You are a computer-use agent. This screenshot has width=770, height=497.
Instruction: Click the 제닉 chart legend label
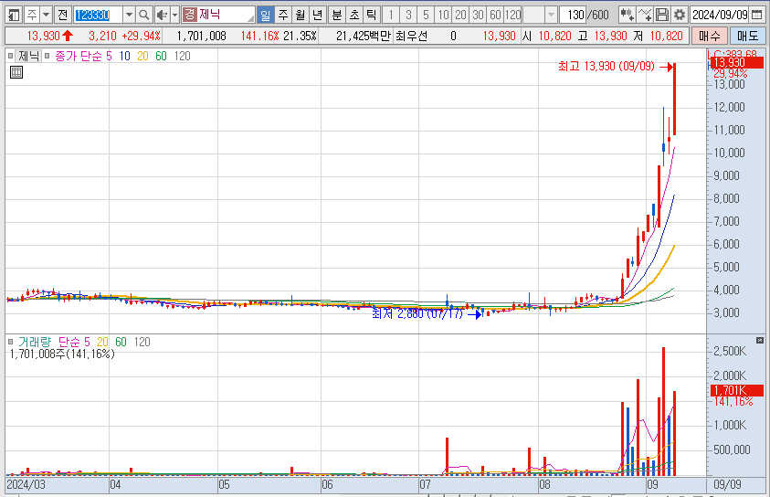point(29,56)
